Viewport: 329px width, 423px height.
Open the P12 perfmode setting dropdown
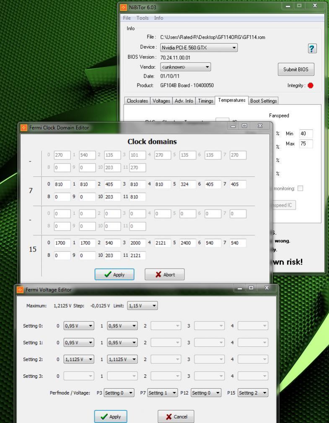point(206,393)
